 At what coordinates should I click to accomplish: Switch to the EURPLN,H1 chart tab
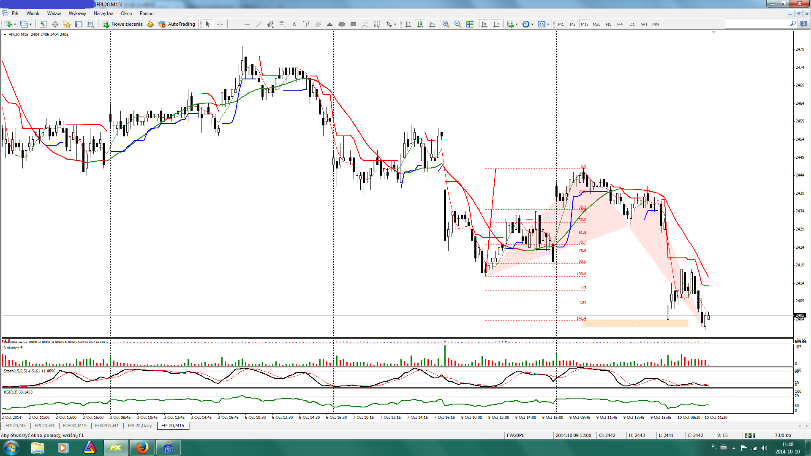pos(106,426)
